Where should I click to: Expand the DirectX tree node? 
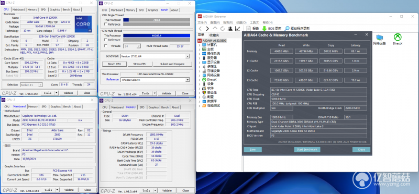tap(200, 80)
